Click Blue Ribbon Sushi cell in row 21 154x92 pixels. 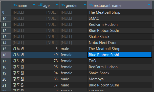pos(120,85)
